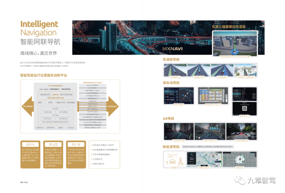
Task: Open the parking settings dark screen thumbnail
Action: coord(244,94)
